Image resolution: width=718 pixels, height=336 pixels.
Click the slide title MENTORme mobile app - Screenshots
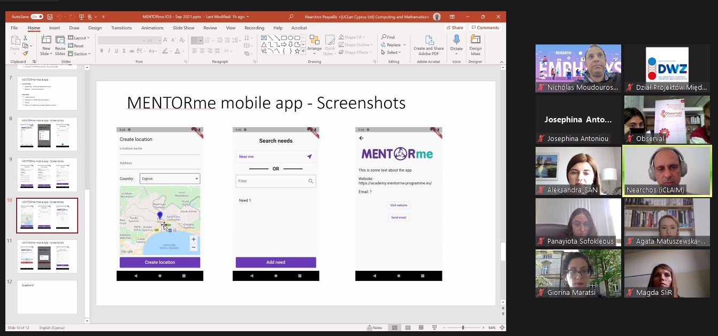point(266,103)
